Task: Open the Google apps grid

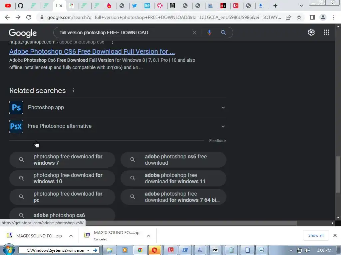Action: pos(327,32)
